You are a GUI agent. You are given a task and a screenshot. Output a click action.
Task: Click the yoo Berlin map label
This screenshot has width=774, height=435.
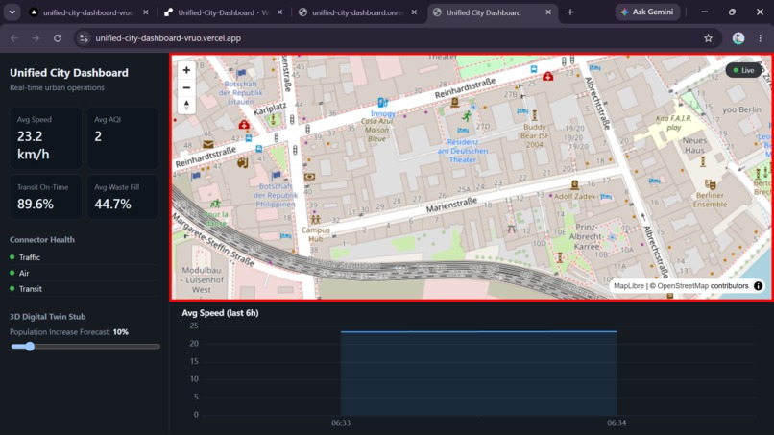tap(741, 109)
